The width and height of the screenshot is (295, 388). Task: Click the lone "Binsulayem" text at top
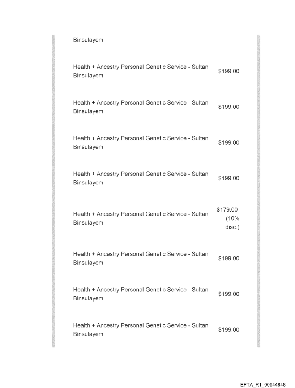click(88, 40)
